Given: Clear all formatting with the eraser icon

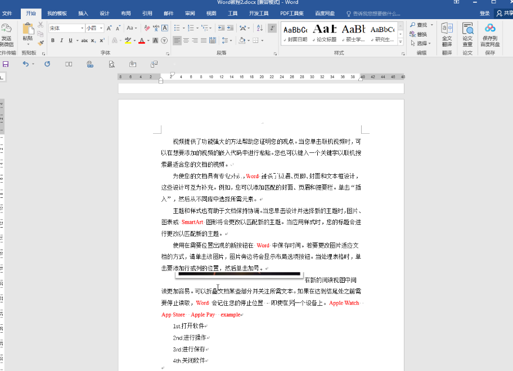Looking at the screenshot, I should (147, 28).
